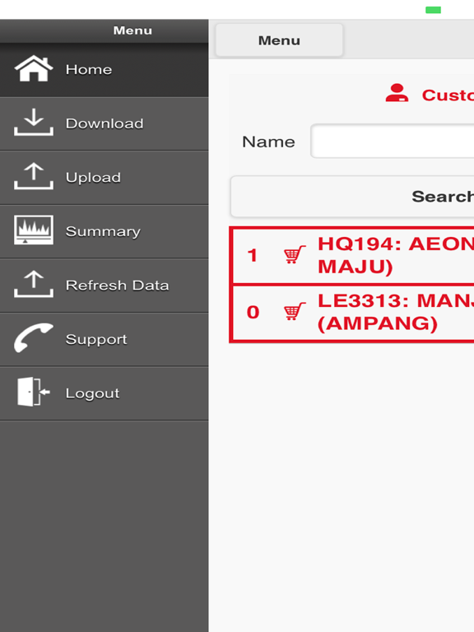Click the Customer heading text
The height and width of the screenshot is (632, 474).
448,95
